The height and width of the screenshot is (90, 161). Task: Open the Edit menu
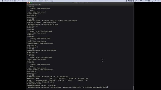point(15,1)
